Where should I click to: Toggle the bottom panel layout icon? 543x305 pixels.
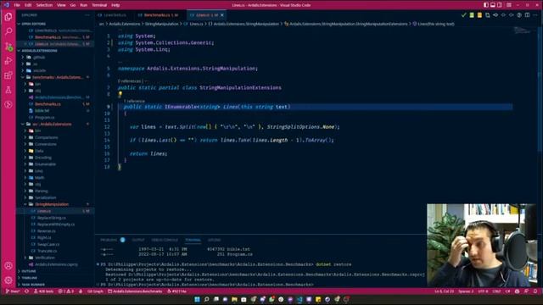[x=493, y=5]
